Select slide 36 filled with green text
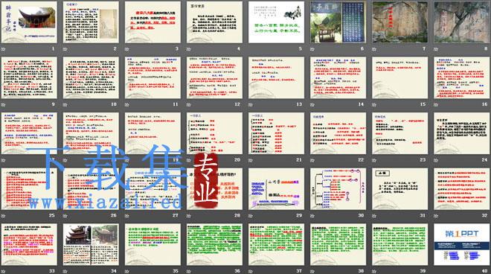Image resolution: width=491 pixels, height=274 pixels. pyautogui.click(x=214, y=244)
